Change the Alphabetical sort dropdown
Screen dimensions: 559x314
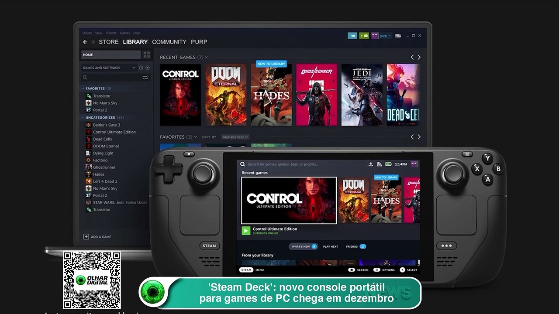(235, 137)
